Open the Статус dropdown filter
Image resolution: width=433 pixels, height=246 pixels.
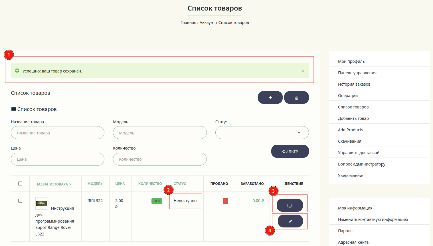(x=262, y=133)
